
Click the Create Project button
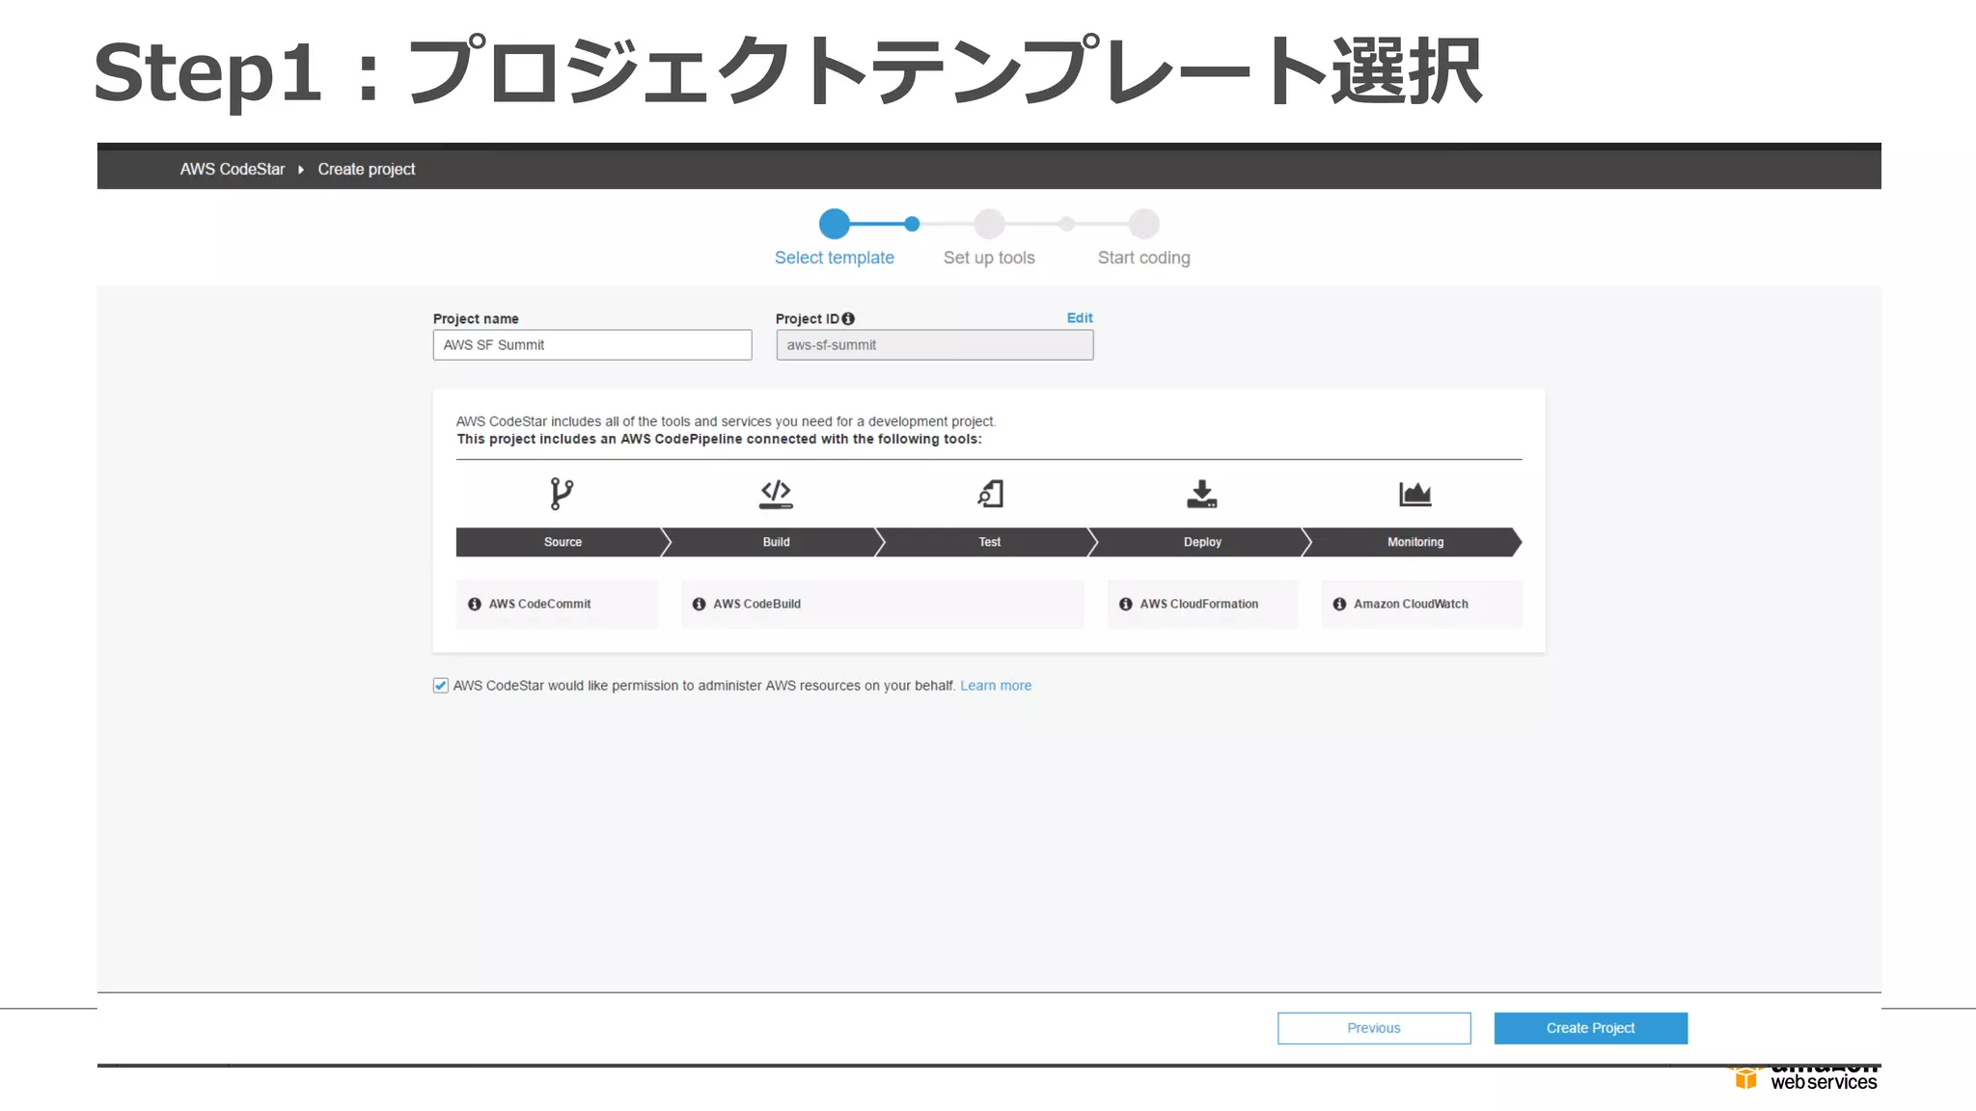pos(1590,1028)
